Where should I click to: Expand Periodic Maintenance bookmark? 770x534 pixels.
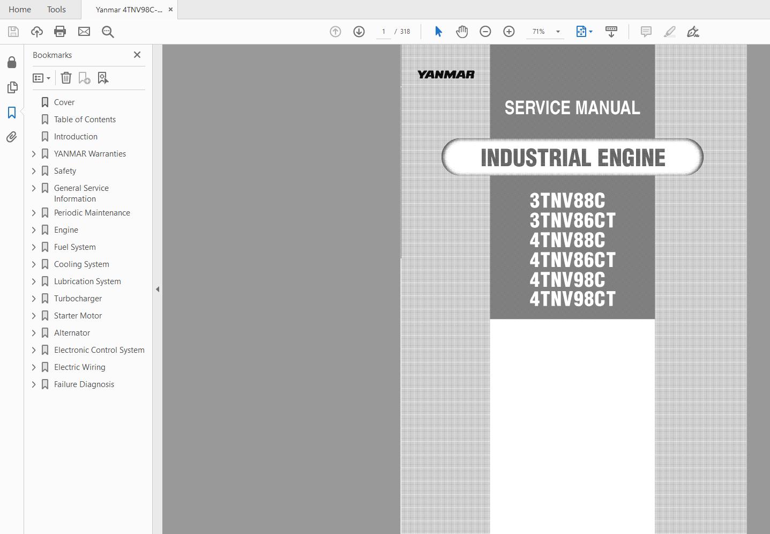(x=34, y=213)
